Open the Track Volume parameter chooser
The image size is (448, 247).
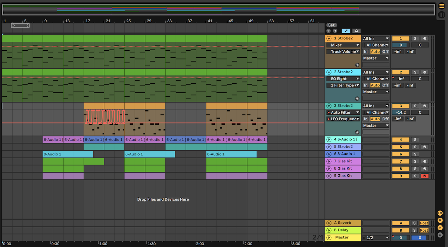pyautogui.click(x=343, y=52)
